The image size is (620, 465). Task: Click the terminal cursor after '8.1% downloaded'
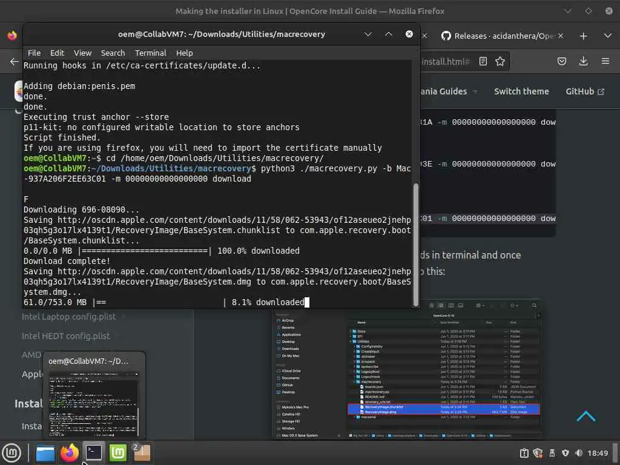click(x=307, y=302)
